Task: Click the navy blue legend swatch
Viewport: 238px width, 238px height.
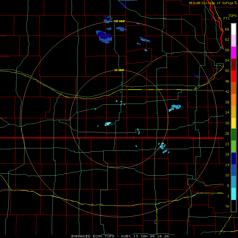Action: (234, 158)
